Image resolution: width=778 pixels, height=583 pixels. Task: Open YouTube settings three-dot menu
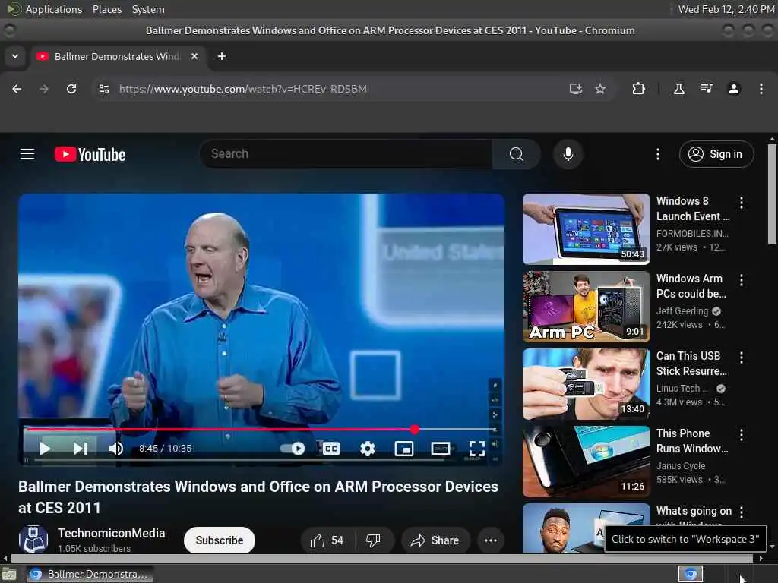point(658,154)
